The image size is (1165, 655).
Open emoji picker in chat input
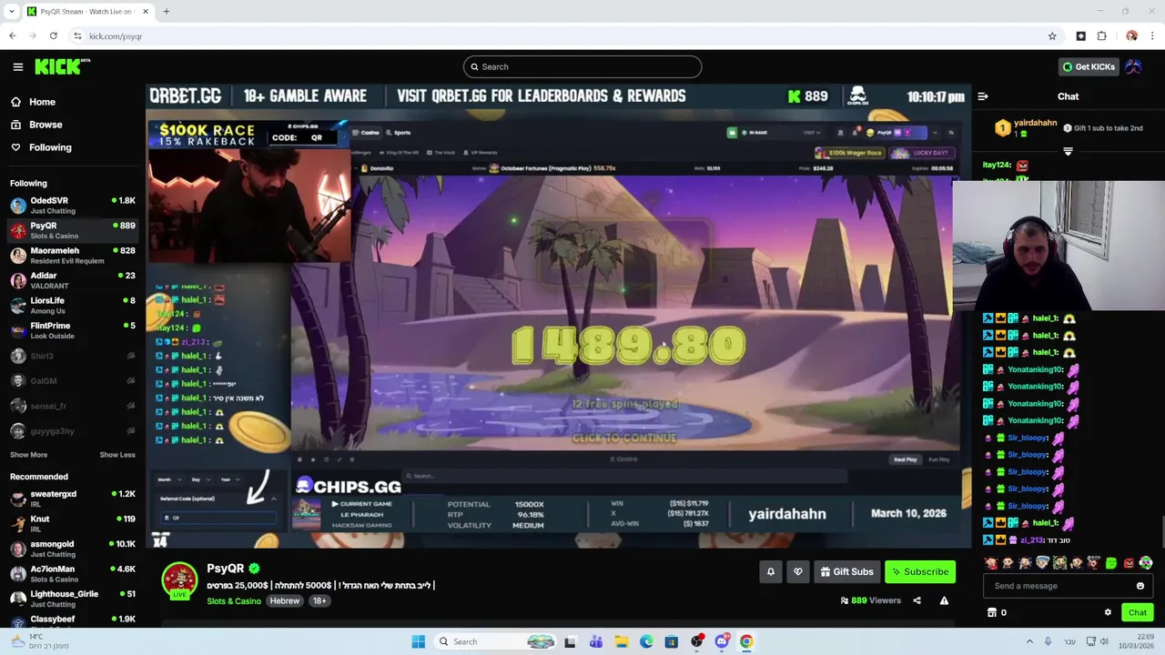[x=1140, y=586]
